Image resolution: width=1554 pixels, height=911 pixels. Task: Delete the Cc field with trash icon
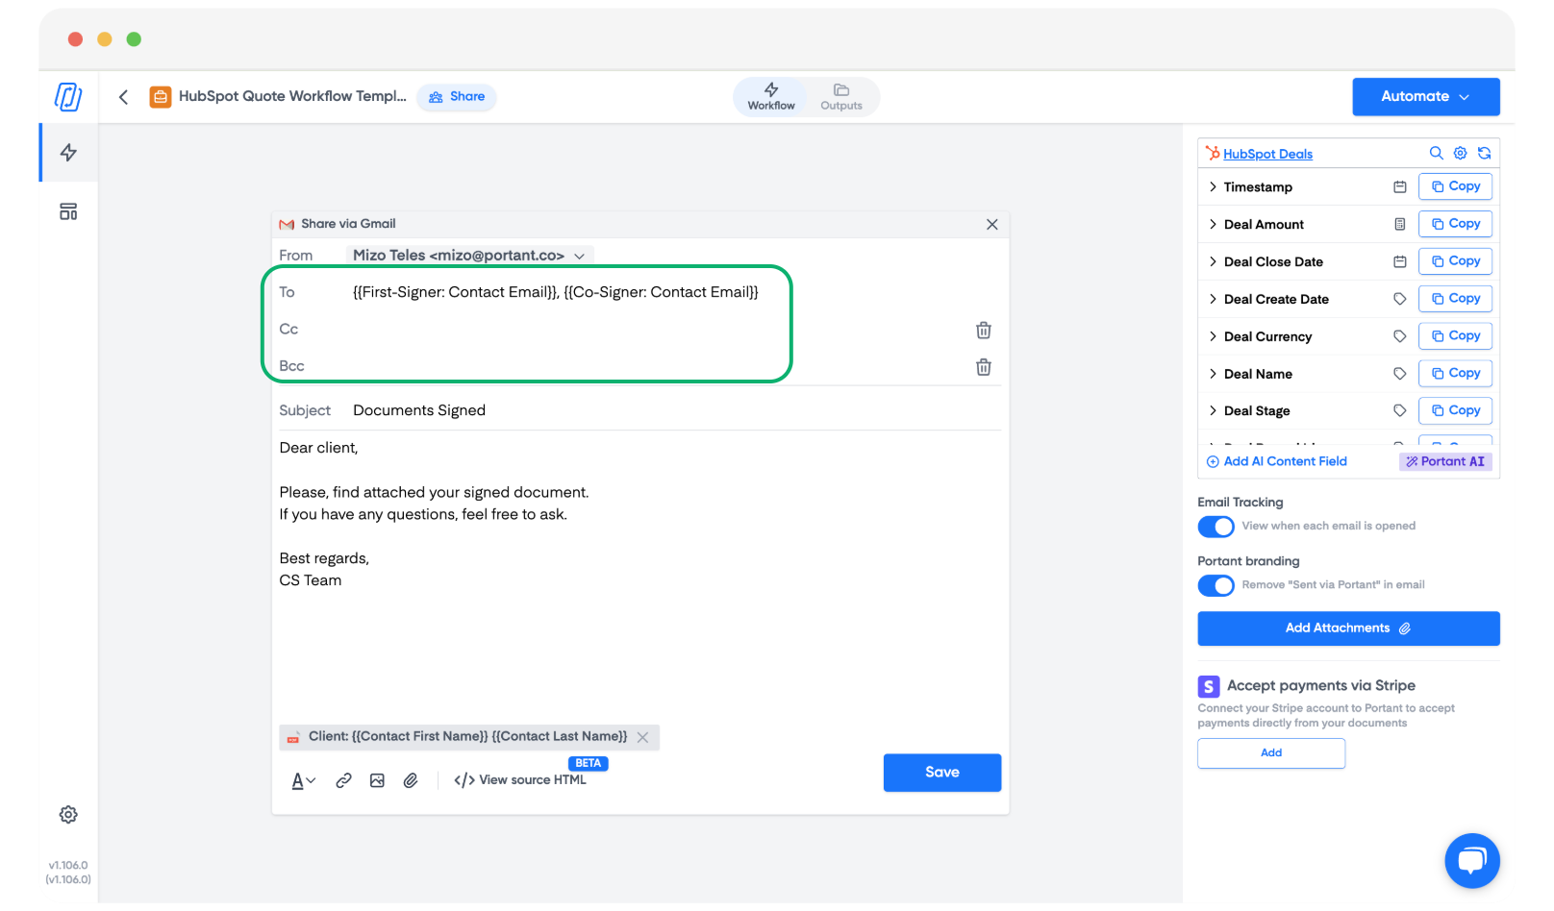tap(983, 331)
